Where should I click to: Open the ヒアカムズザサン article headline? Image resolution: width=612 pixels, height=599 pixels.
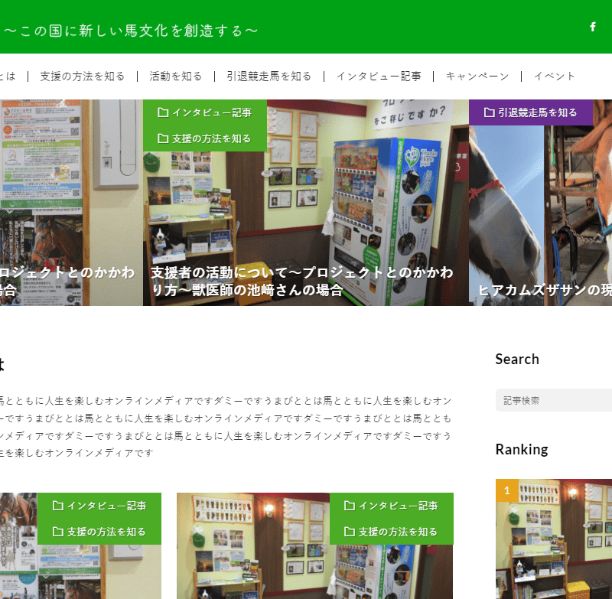pyautogui.click(x=545, y=290)
